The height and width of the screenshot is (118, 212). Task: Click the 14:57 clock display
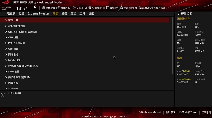click(x=22, y=8)
